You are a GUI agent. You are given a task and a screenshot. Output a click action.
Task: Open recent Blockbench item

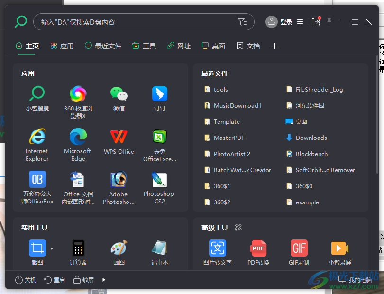[307, 154]
